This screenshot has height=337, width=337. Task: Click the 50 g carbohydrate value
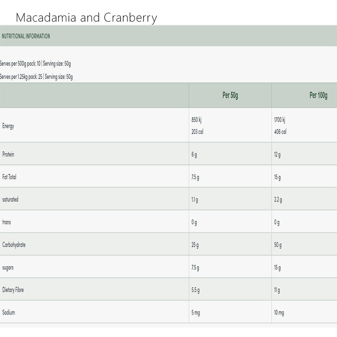278,245
